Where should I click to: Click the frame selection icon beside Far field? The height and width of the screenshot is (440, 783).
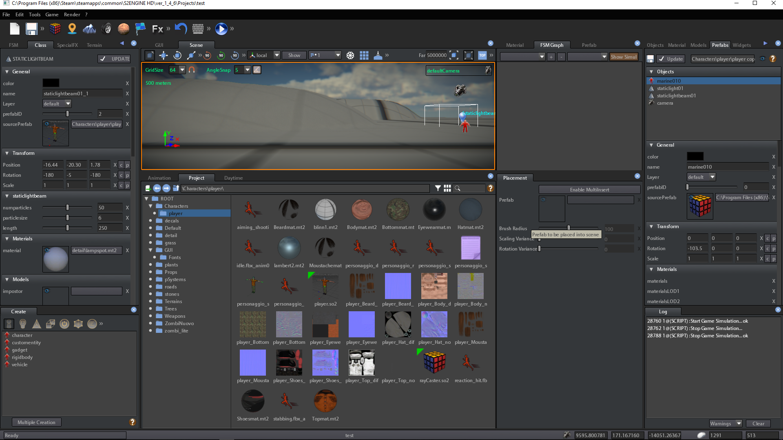[454, 55]
